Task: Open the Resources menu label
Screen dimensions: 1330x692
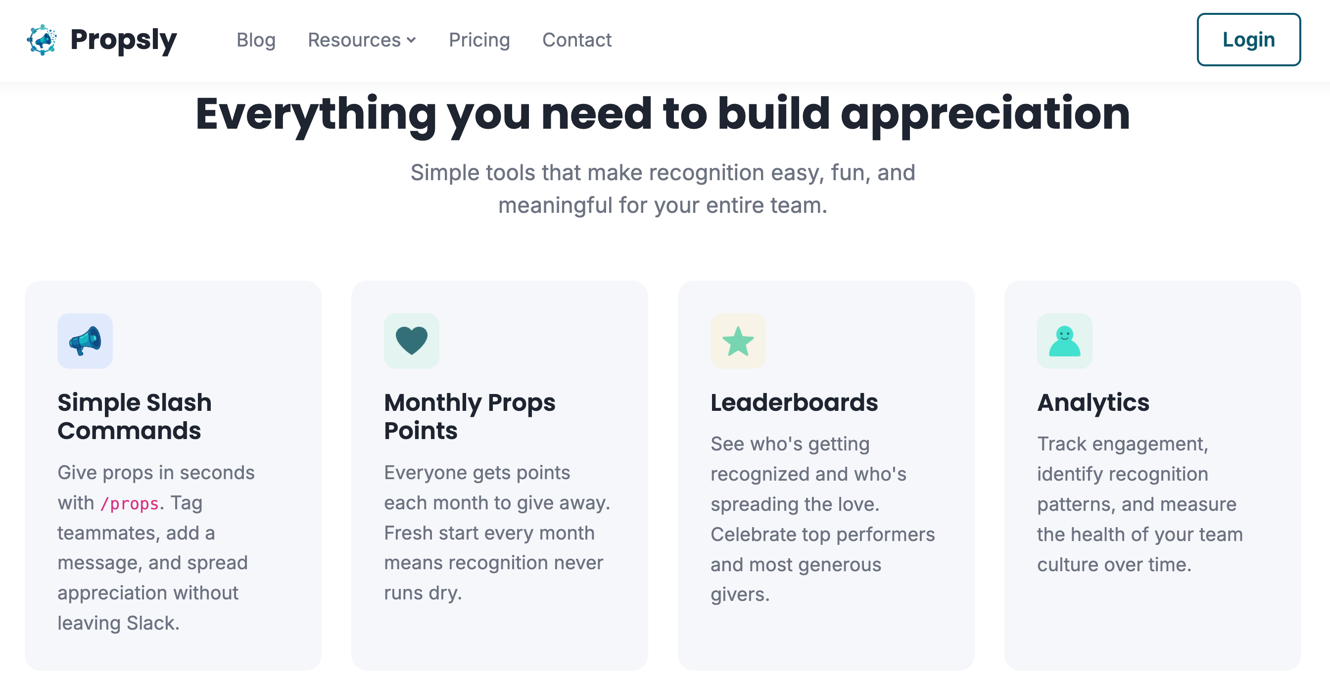Action: click(x=354, y=40)
